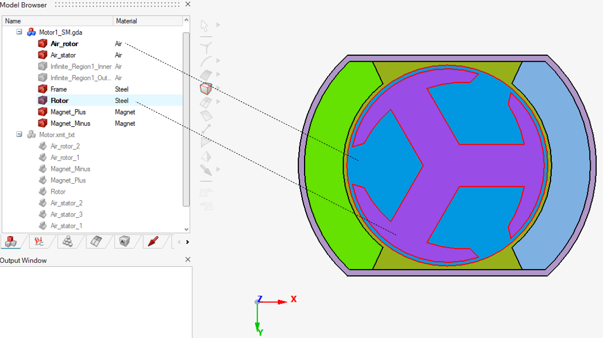The image size is (603, 338).
Task: Select the Frame part in the tree
Action: (59, 89)
